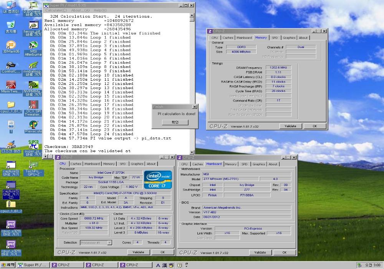Image resolution: width=384 pixels, height=269 pixels.
Task: Click Core Speed value 6668.72 MHz
Action: (x=94, y=219)
